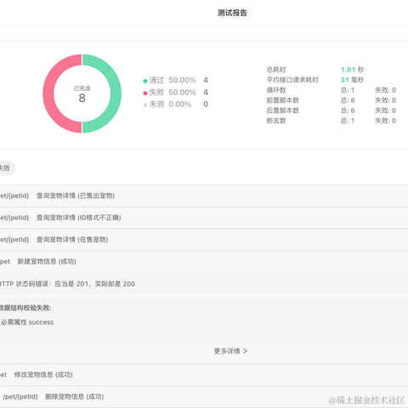
Task: Click the green segment of donut chart
Action: click(116, 93)
